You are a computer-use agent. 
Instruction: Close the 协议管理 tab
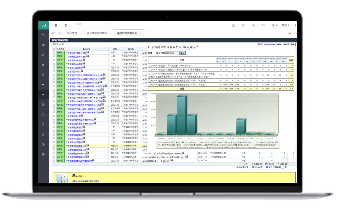81,33
